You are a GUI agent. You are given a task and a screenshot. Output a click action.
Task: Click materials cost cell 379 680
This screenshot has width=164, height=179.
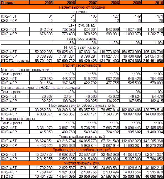tap(41, 78)
